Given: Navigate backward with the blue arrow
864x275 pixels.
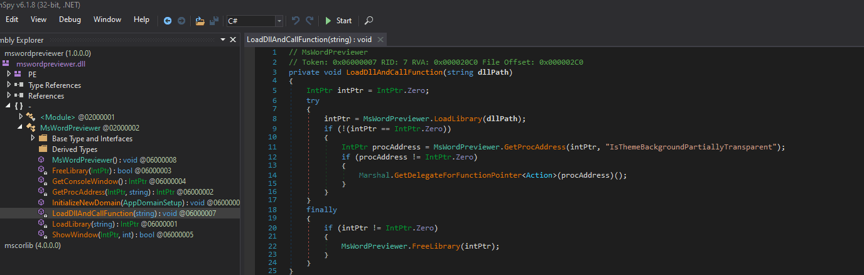Looking at the screenshot, I should (x=168, y=21).
